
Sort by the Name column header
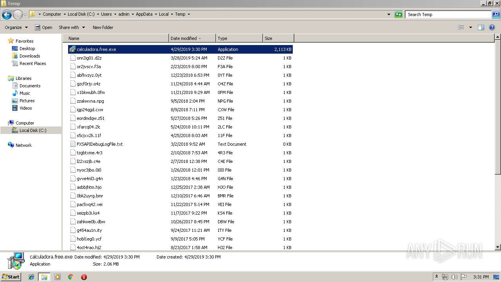(116, 38)
